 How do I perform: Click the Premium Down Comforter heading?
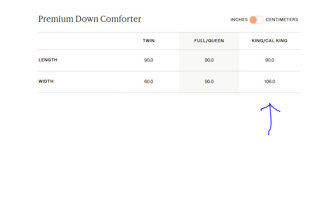point(90,19)
